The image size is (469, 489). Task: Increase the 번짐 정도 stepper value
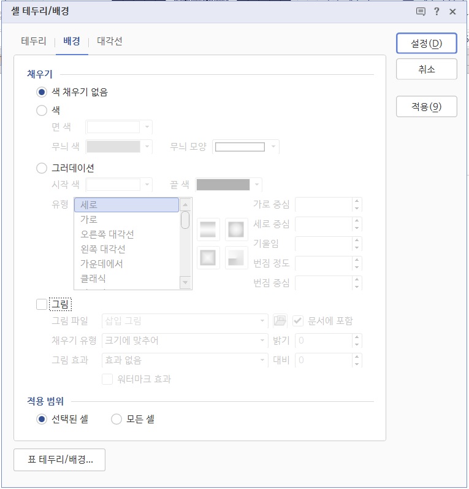[x=357, y=260]
